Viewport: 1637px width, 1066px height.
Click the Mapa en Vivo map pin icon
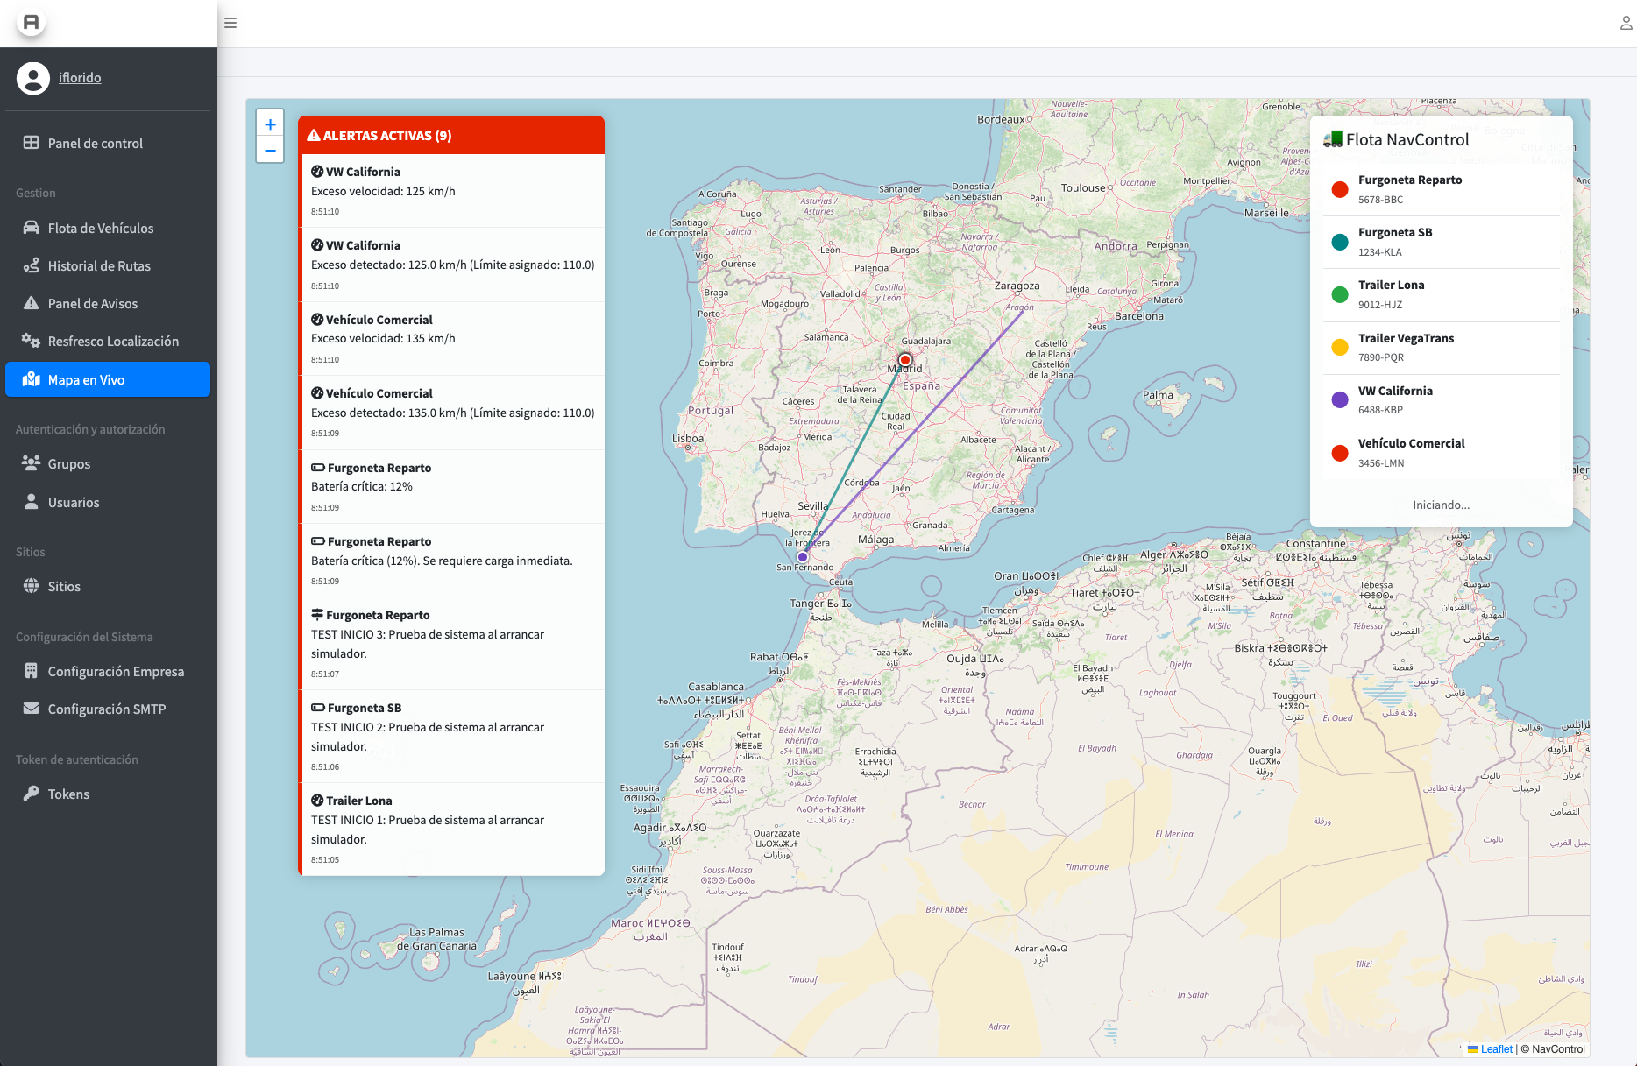click(32, 379)
